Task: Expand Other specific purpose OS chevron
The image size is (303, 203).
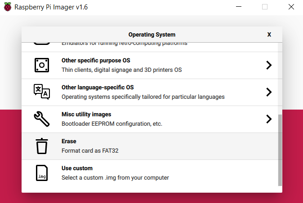Action: (269, 65)
